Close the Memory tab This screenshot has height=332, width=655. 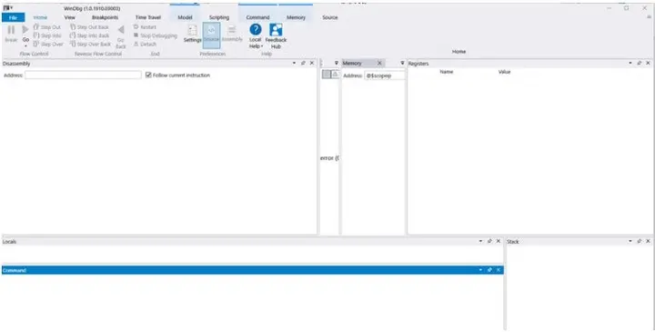point(379,63)
